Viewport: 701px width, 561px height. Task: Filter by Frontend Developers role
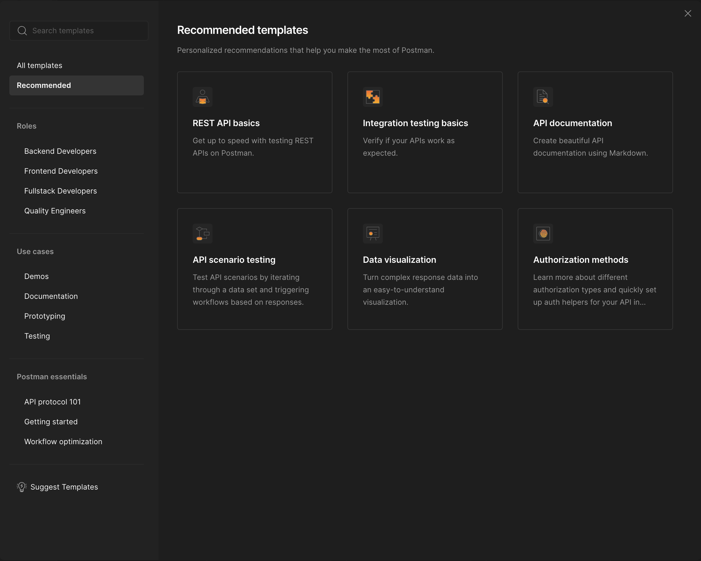point(61,171)
